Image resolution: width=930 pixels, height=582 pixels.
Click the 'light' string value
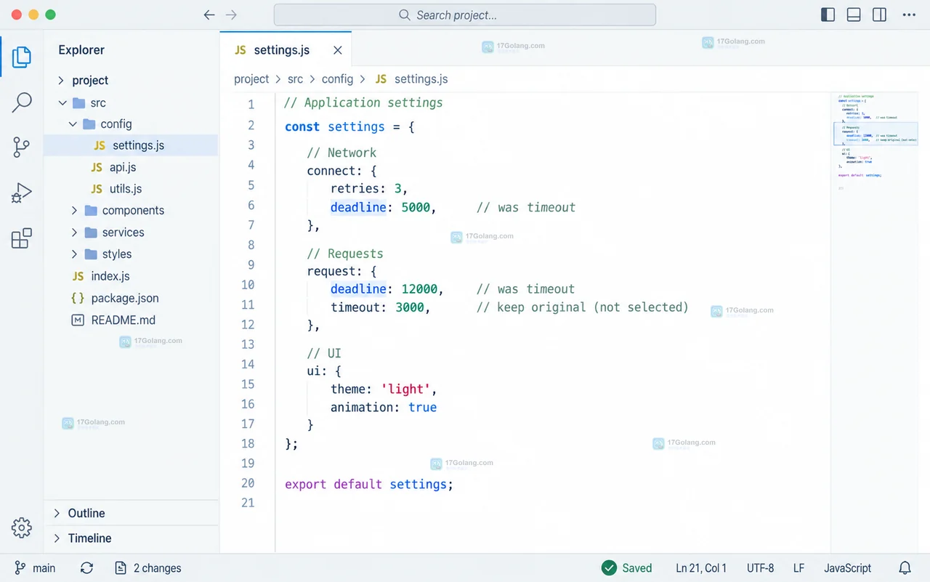click(x=405, y=389)
